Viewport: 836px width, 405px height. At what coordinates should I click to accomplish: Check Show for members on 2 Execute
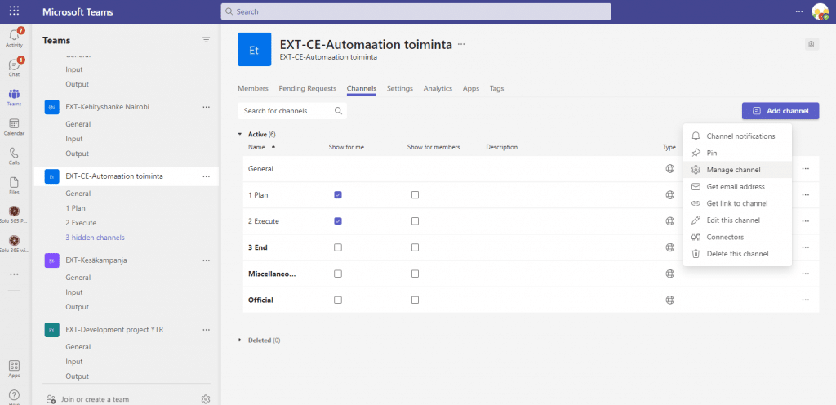[x=415, y=221]
